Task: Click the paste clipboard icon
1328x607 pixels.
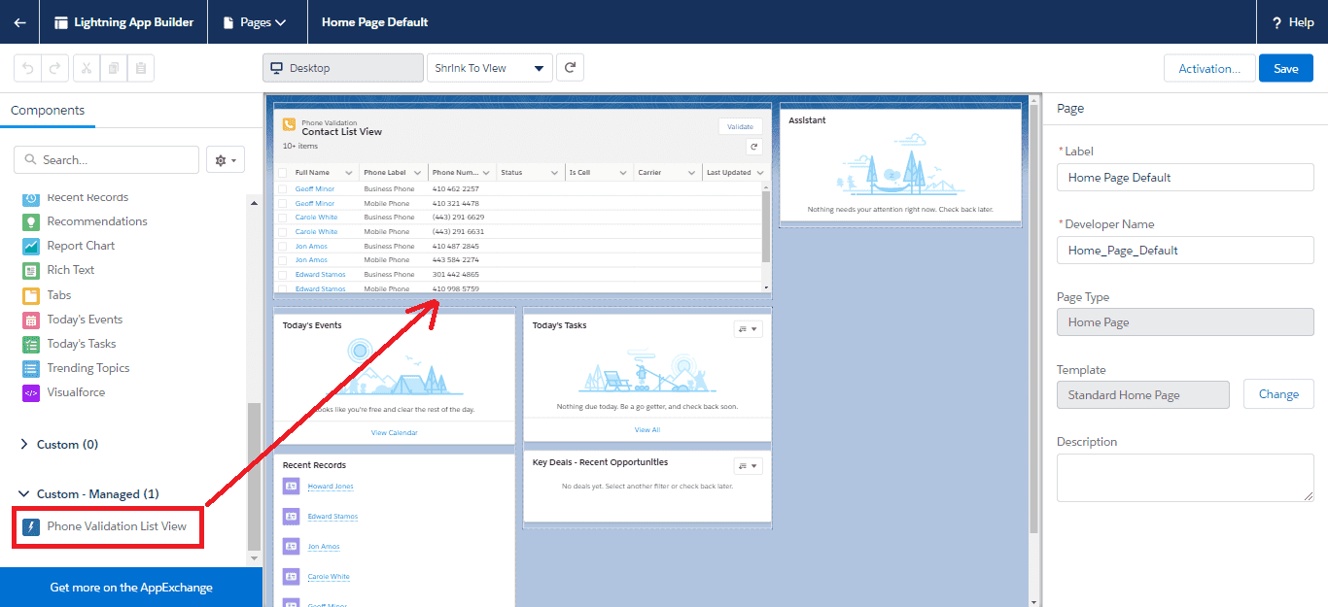Action: (x=141, y=68)
